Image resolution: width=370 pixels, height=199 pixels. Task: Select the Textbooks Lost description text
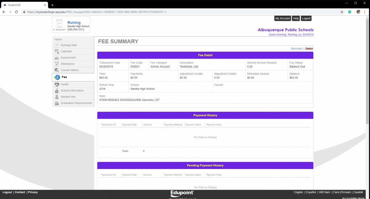point(189,67)
